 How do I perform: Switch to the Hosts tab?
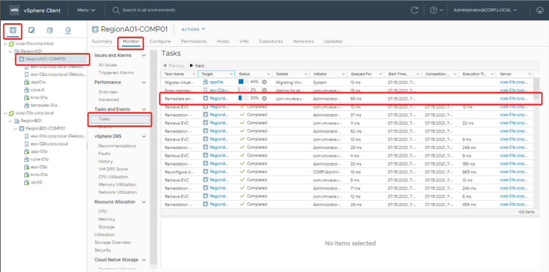tap(223, 41)
